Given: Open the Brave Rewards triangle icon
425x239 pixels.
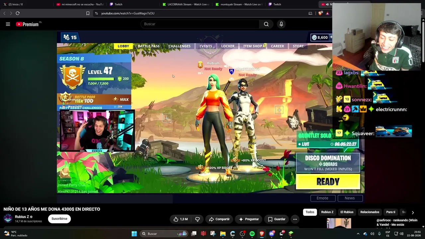Looking at the screenshot, I should tap(327, 13).
